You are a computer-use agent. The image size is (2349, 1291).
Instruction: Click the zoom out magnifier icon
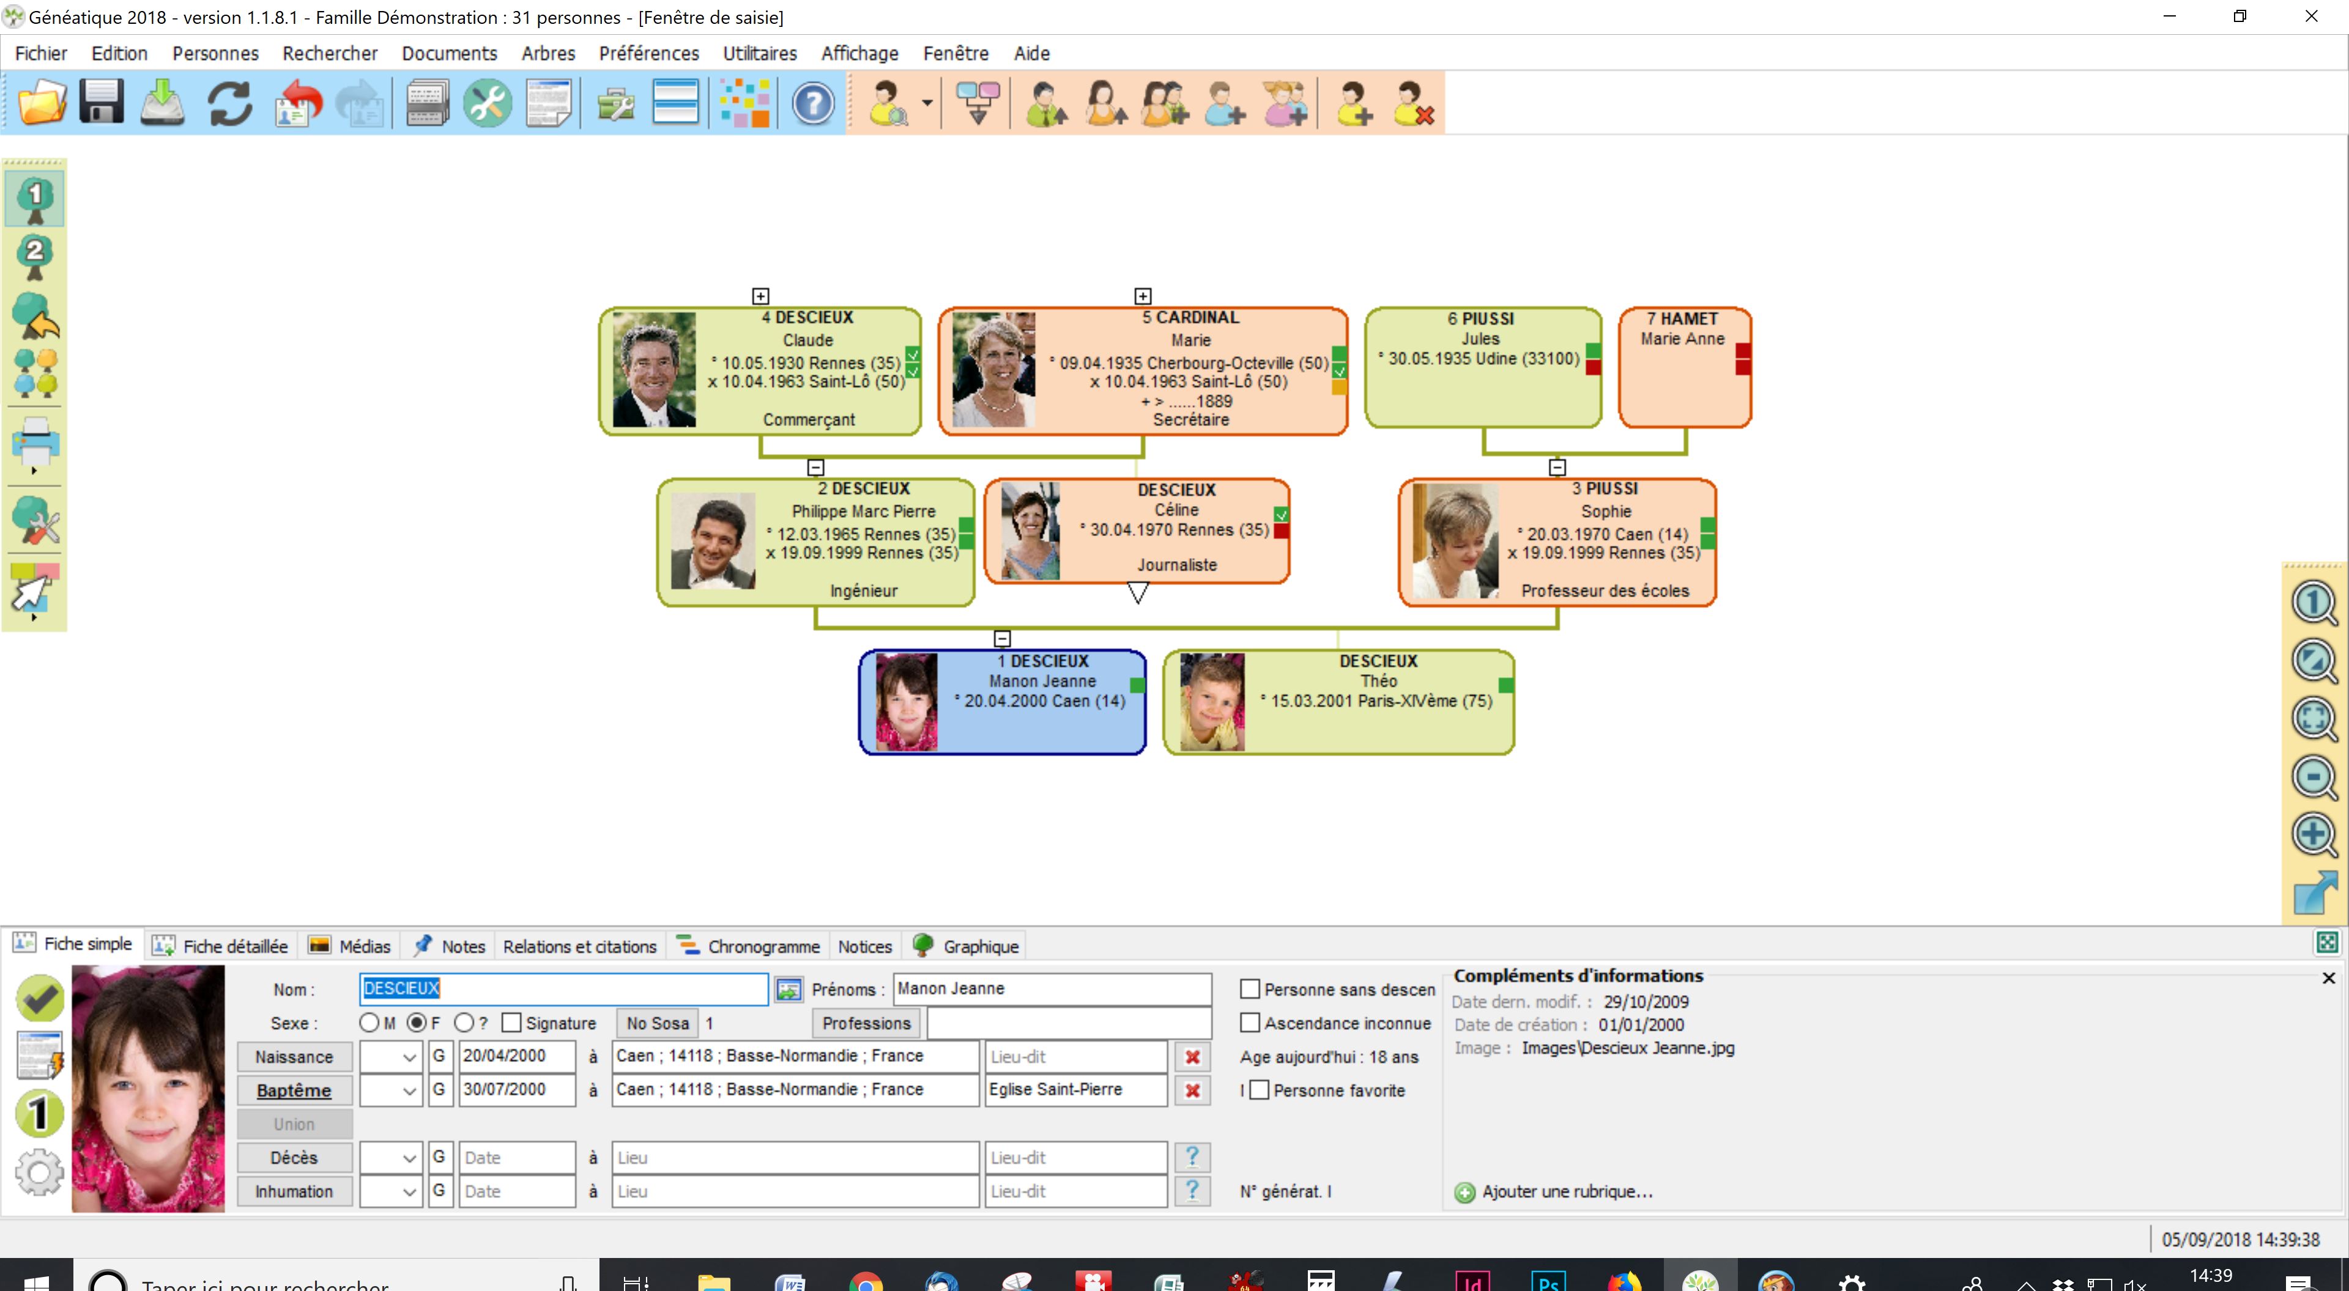coord(2314,777)
